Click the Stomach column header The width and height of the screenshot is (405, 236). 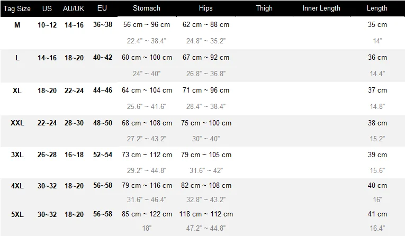click(147, 8)
